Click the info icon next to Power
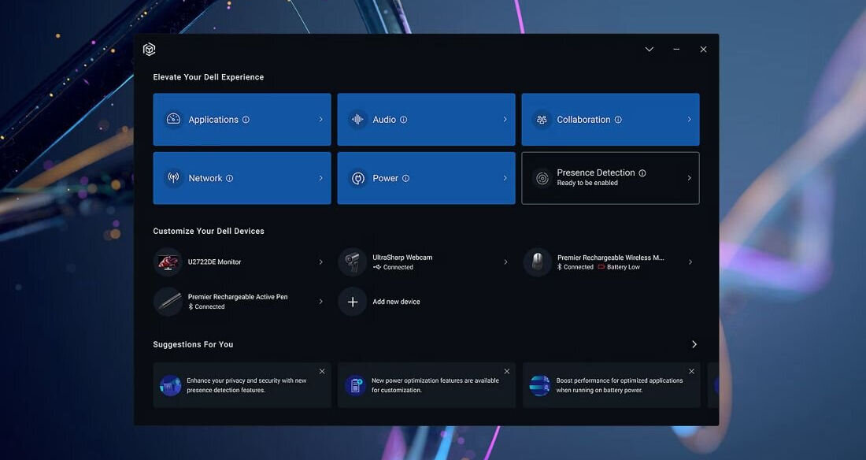This screenshot has width=866, height=460. [406, 179]
